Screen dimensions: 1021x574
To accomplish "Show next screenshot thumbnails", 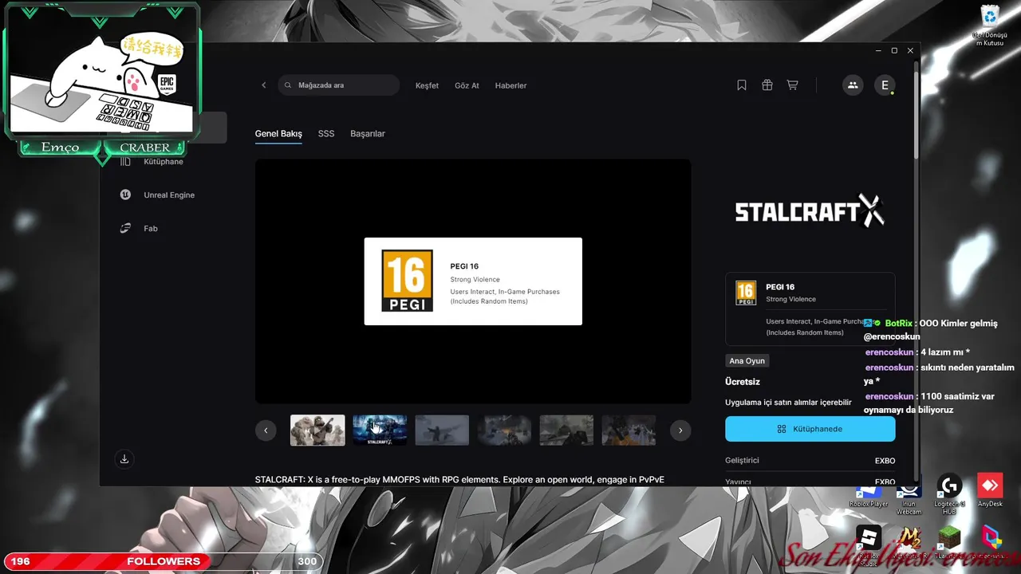I will coord(680,431).
